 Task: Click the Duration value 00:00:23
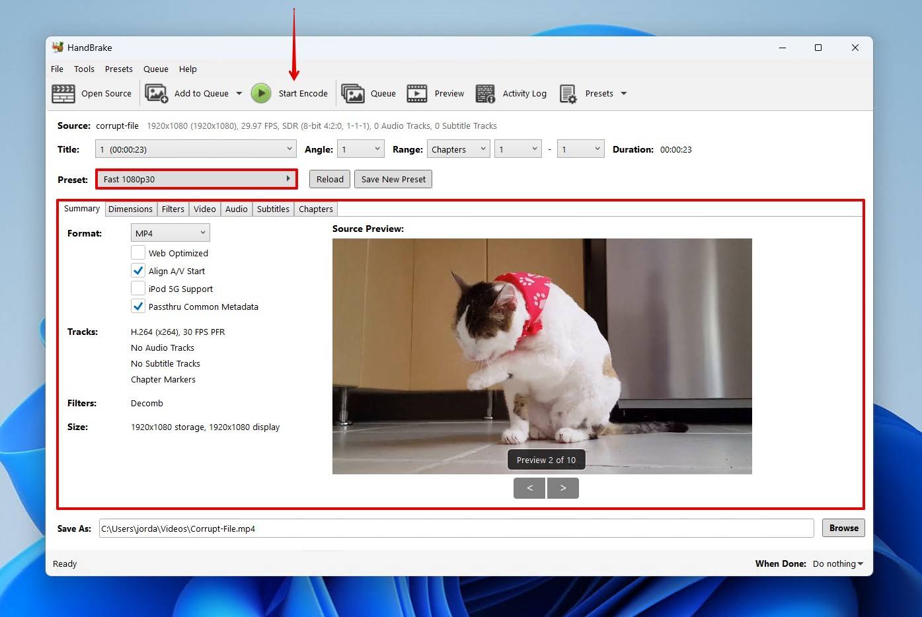click(675, 150)
